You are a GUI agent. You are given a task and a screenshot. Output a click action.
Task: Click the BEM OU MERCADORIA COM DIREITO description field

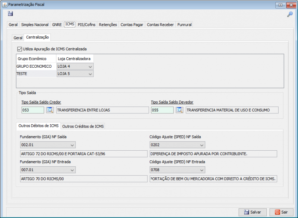click(213, 179)
